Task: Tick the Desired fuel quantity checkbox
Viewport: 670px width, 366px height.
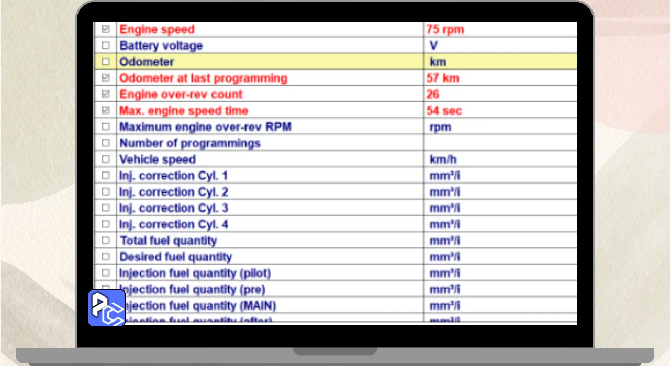Action: [106, 256]
